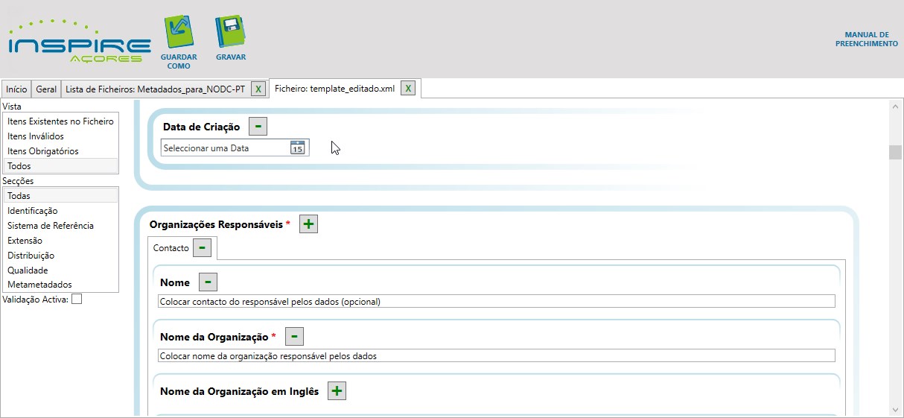This screenshot has height=418, width=904.
Task: Remove the Contacto tab with minus button
Action: pos(202,247)
